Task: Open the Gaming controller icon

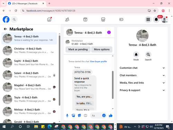Action: pyautogui.click(x=121, y=19)
